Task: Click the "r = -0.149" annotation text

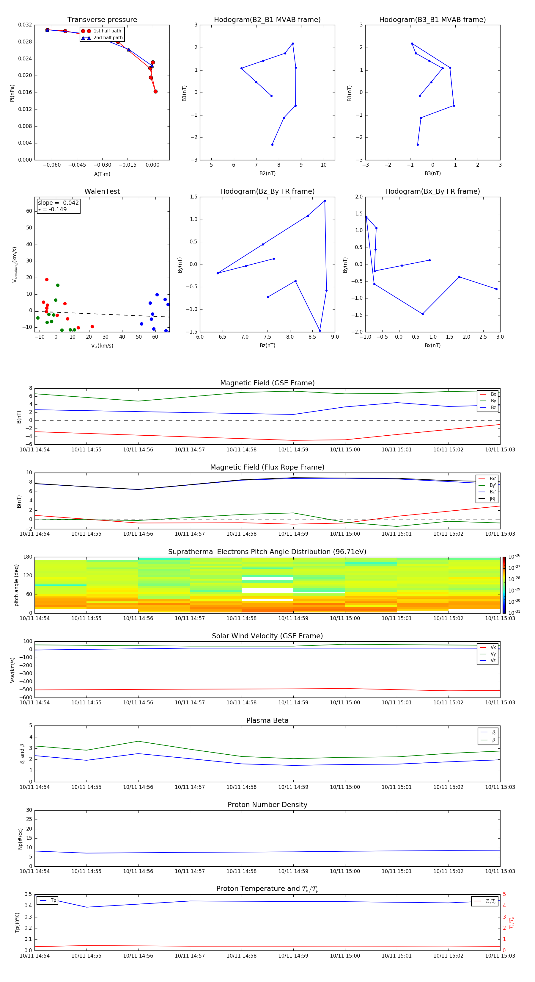Action: tap(53, 209)
